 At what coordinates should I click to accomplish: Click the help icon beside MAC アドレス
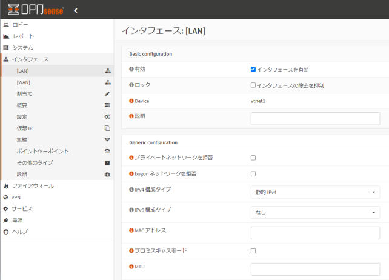tap(131, 231)
